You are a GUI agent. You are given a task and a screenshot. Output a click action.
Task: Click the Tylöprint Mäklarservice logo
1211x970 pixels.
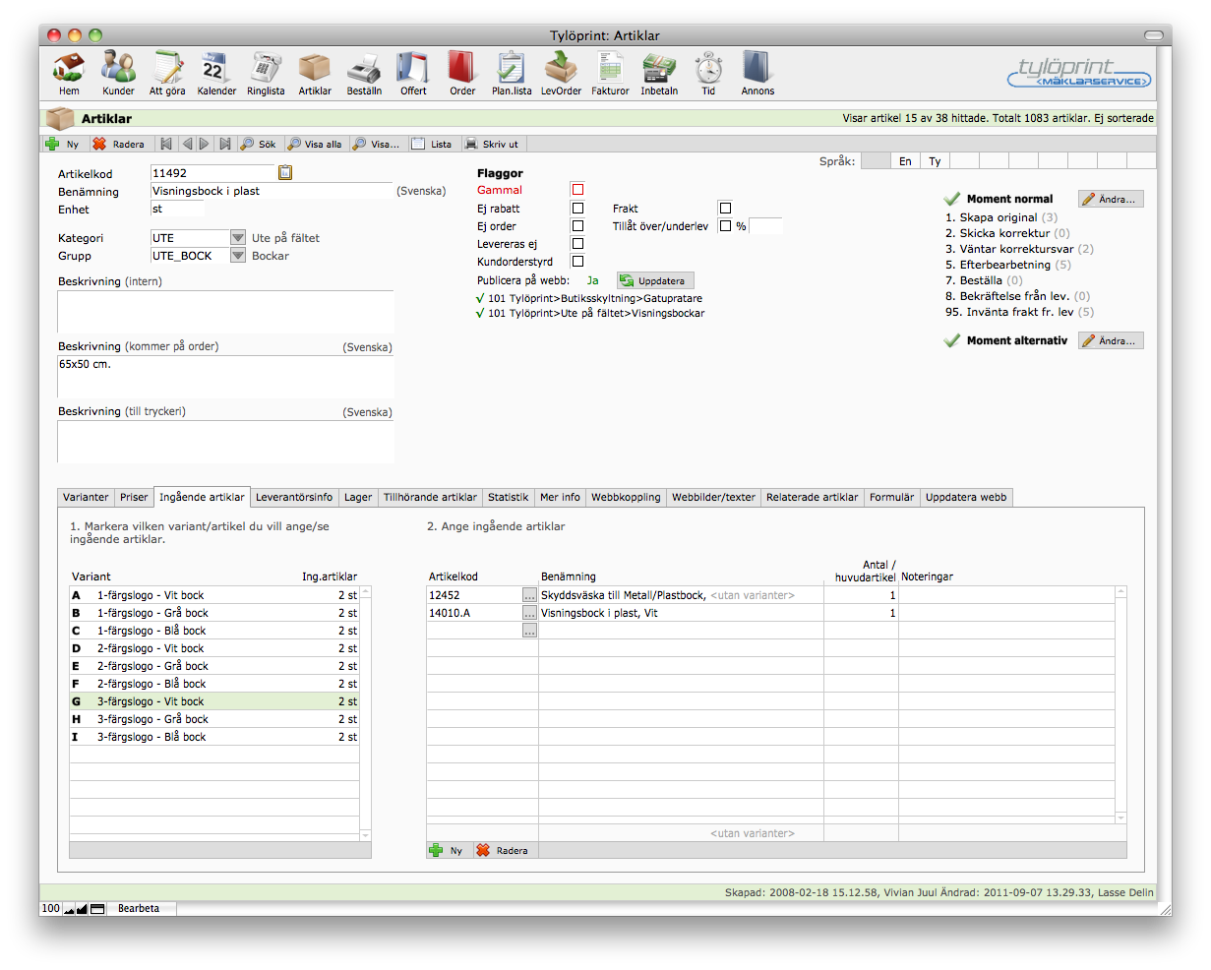tap(1079, 73)
